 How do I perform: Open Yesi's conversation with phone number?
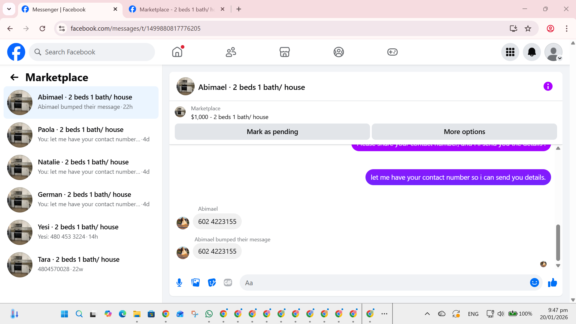click(x=81, y=232)
